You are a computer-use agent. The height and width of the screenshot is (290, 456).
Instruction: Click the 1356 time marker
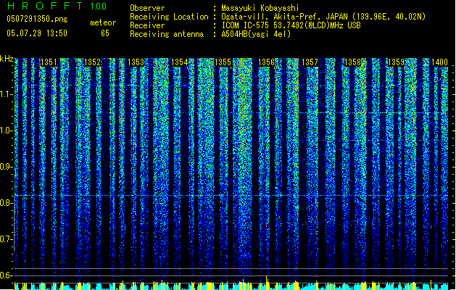pyautogui.click(x=266, y=62)
